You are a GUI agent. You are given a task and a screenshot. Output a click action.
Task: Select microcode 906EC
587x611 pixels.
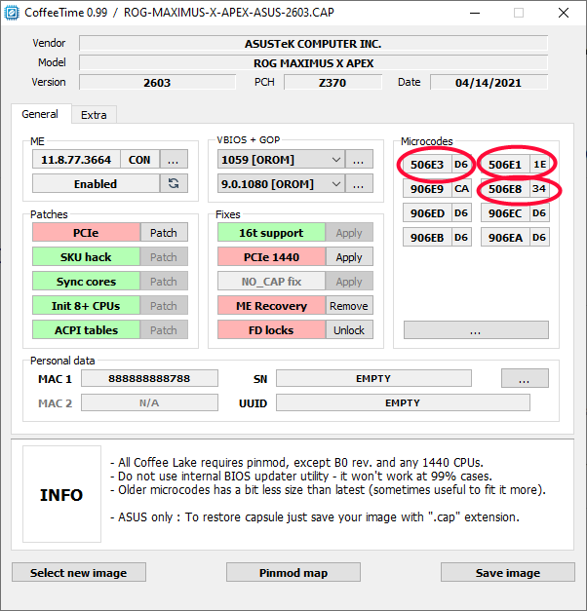(505, 213)
